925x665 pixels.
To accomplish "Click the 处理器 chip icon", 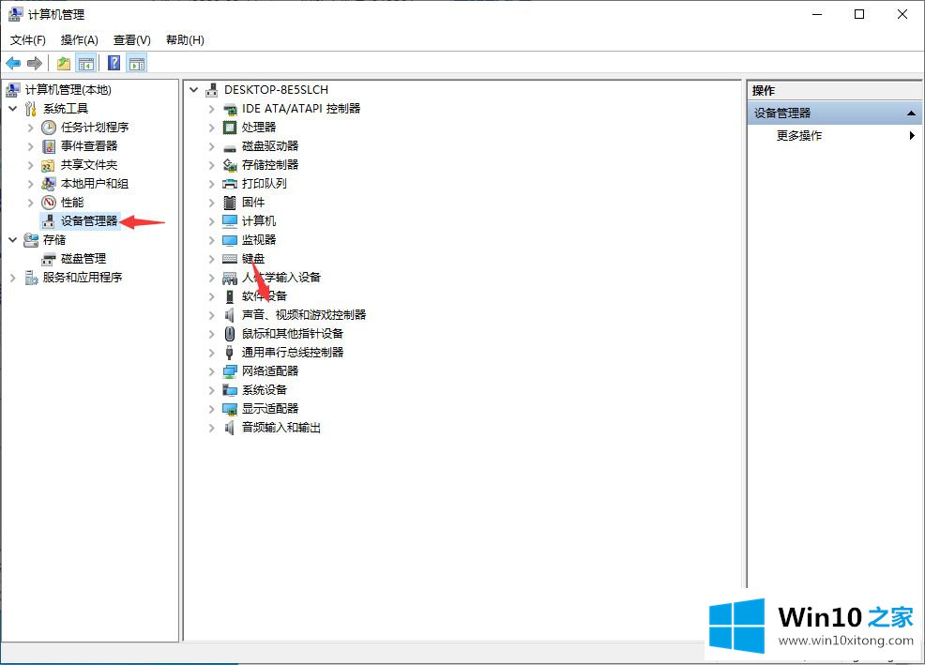I will coord(230,128).
